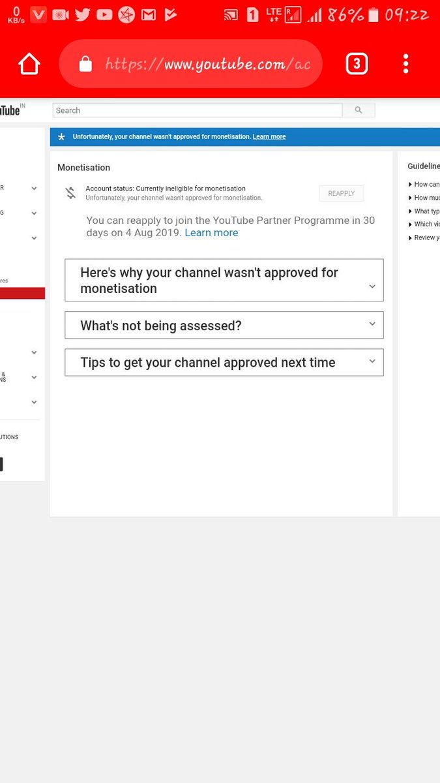Click the sidebar item ending in 'UTIONS'

click(9, 437)
